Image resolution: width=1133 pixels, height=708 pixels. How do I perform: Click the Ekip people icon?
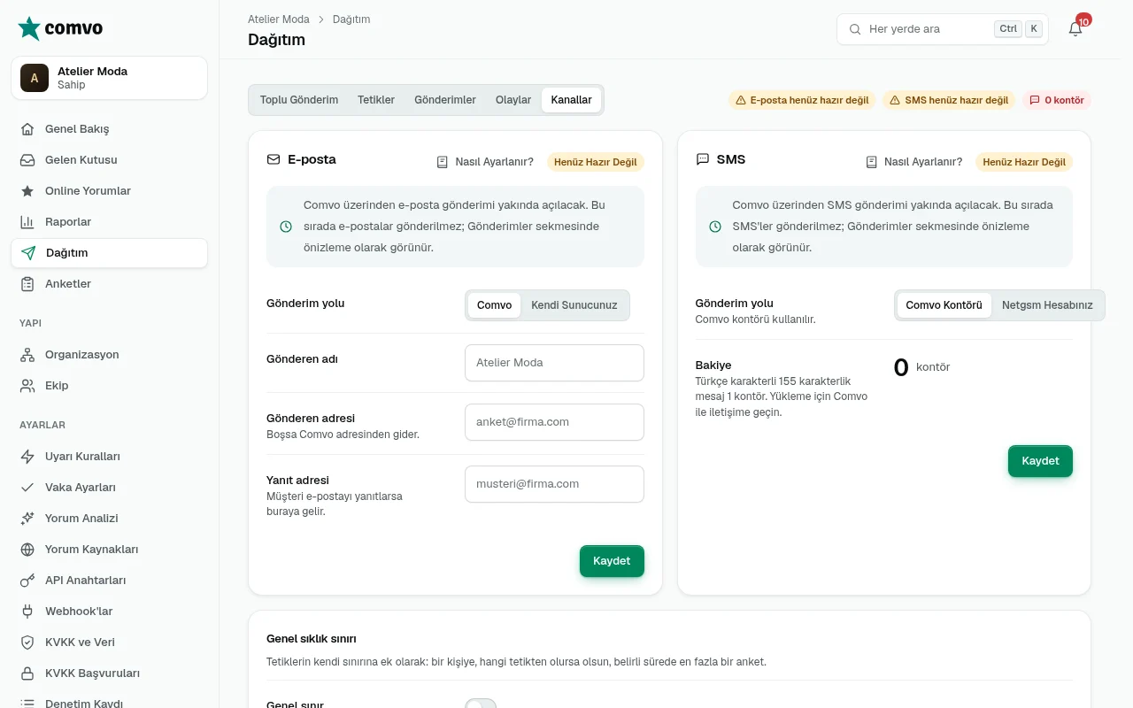tap(27, 386)
